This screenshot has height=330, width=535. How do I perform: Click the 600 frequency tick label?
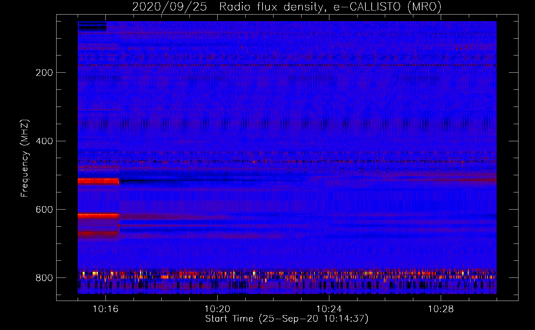44,210
